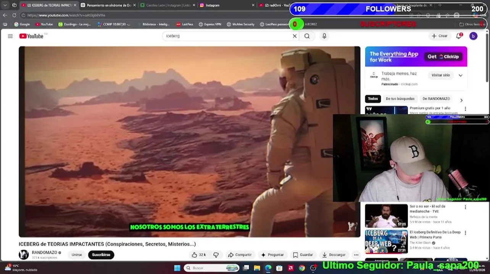Clear the search box with the X
This screenshot has height=274, width=490.
295,36
